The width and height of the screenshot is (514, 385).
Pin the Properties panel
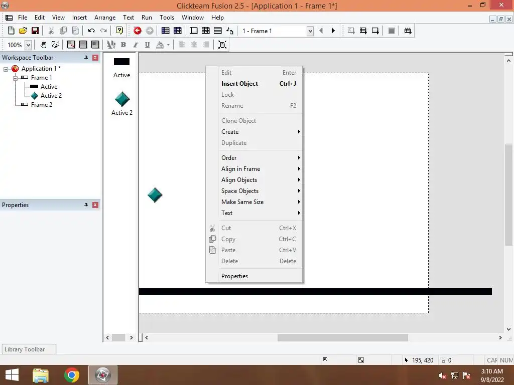tap(86, 205)
